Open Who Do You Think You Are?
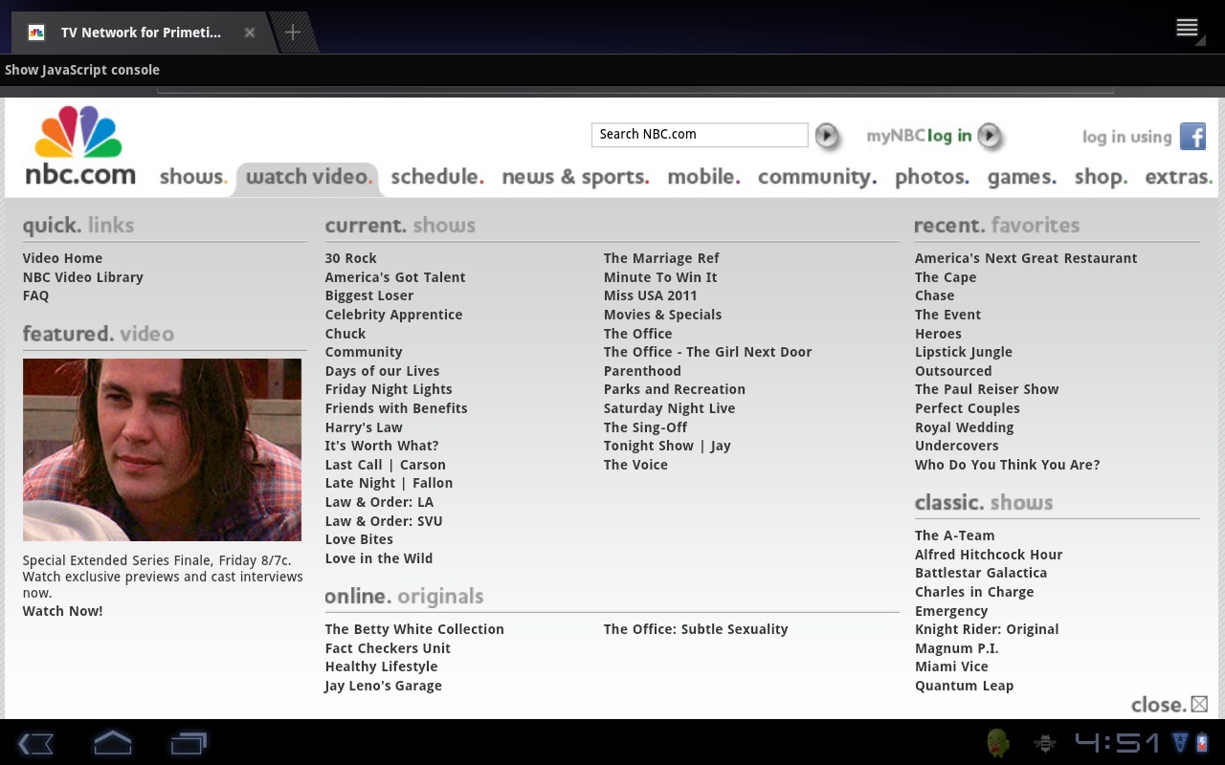1225x765 pixels. (x=1008, y=465)
